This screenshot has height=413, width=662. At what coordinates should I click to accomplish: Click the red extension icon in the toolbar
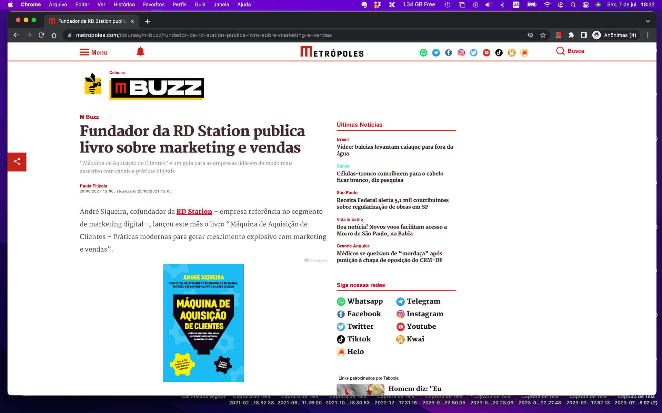point(559,35)
